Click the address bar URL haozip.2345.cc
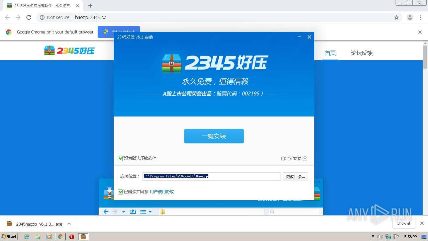Viewport: 428px width, 241px height. 90,17
